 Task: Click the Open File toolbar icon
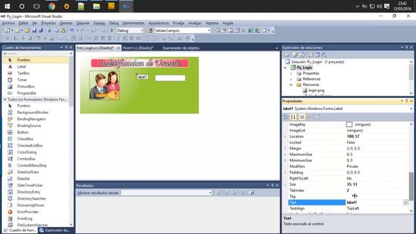[27, 31]
